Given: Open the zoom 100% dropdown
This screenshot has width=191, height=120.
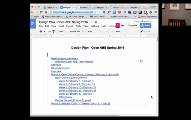Looking at the screenshot, I should [x=62, y=32].
